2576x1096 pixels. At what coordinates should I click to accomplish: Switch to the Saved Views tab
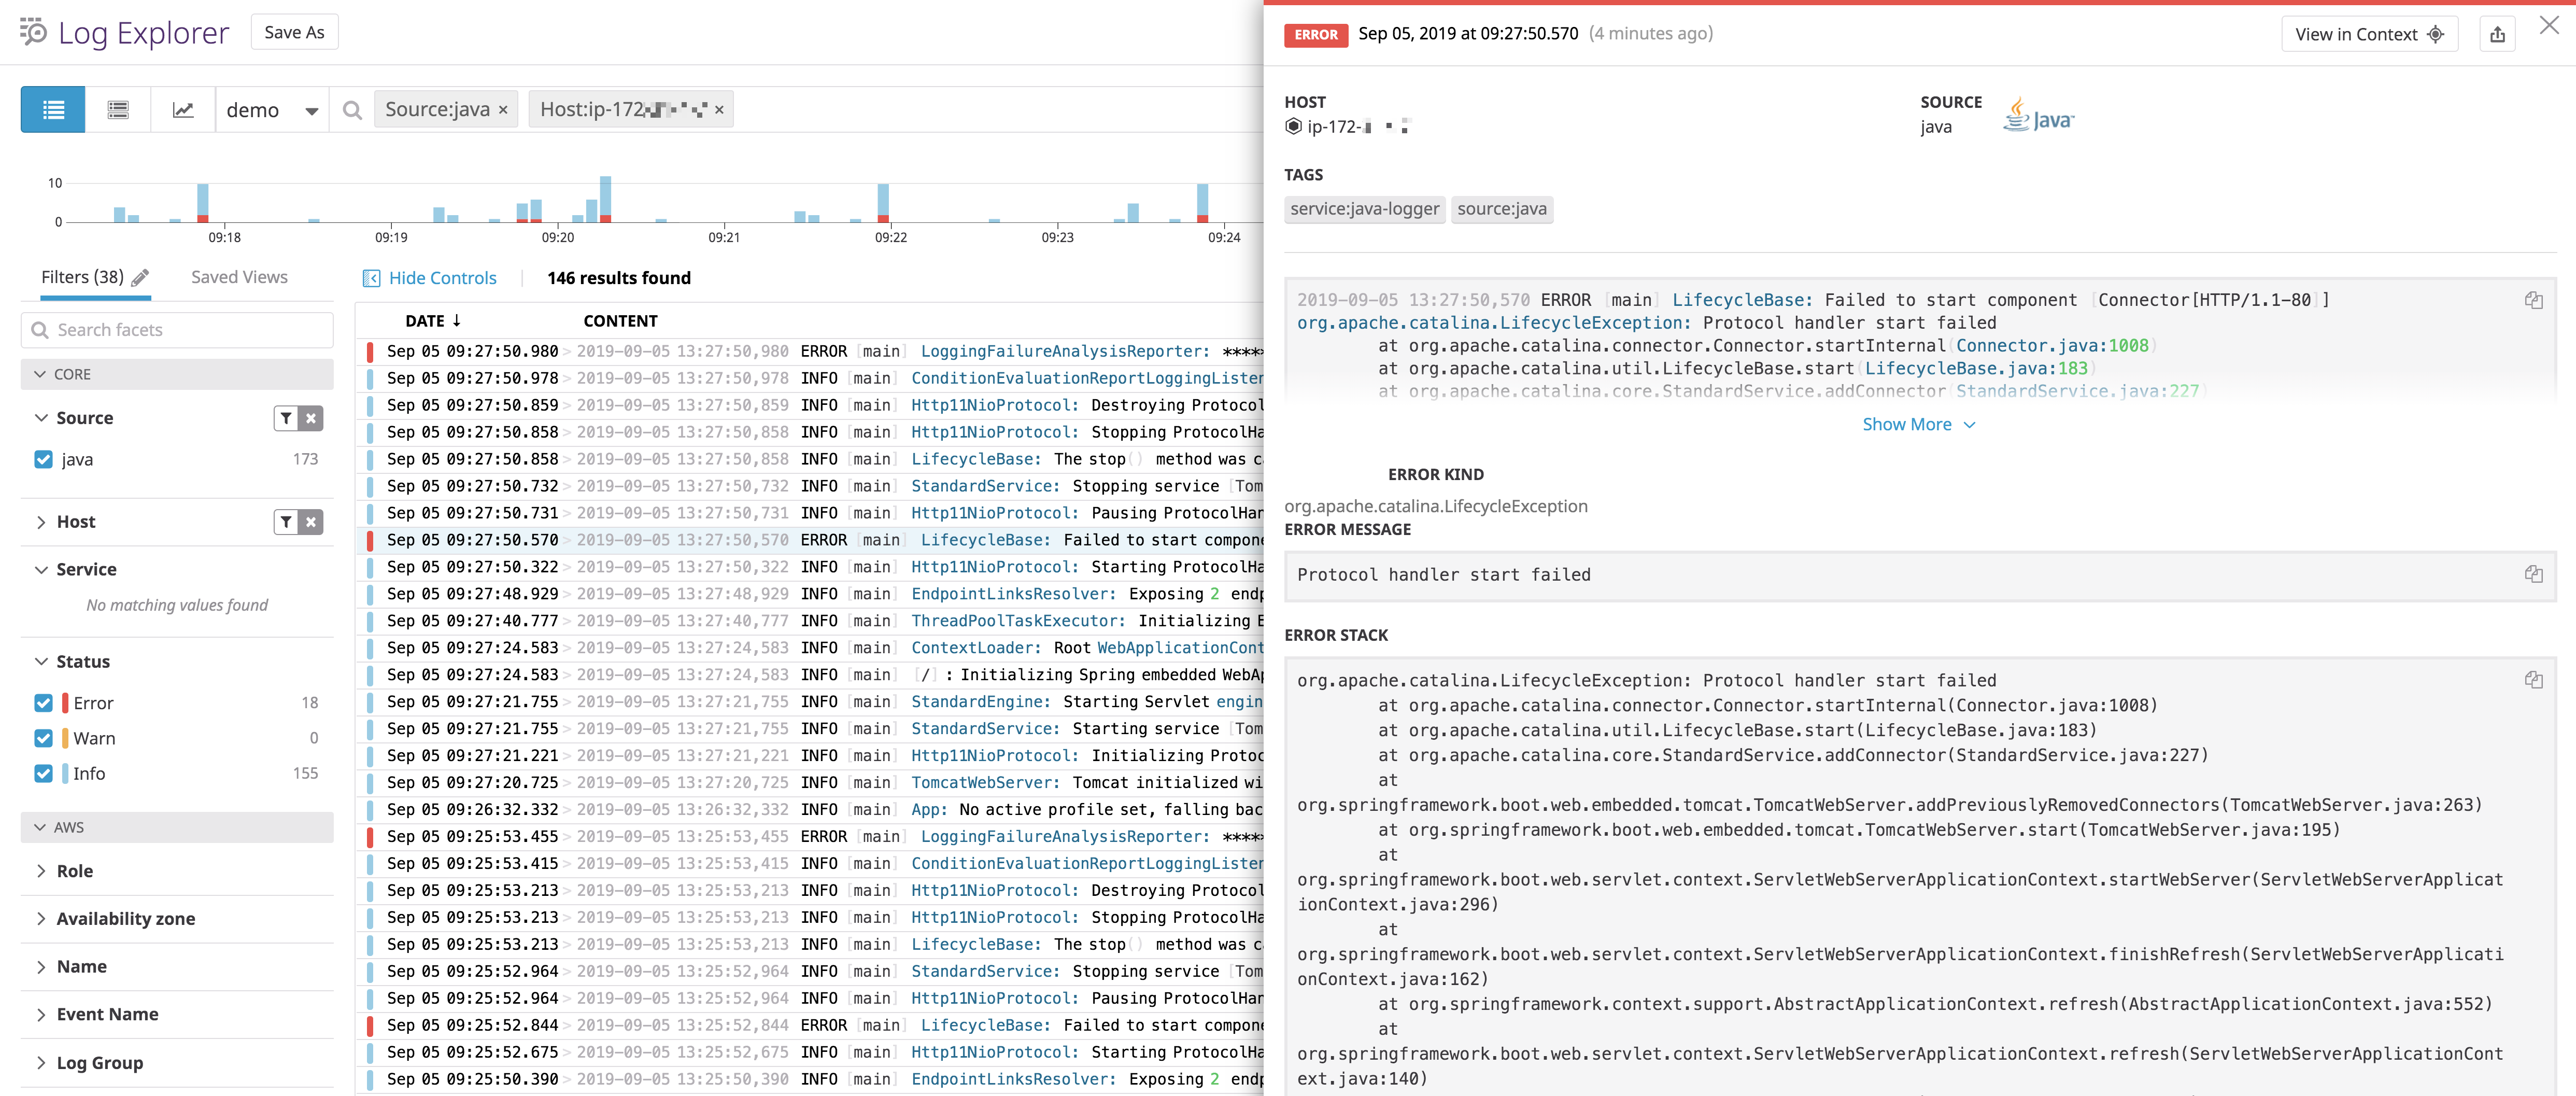click(239, 276)
